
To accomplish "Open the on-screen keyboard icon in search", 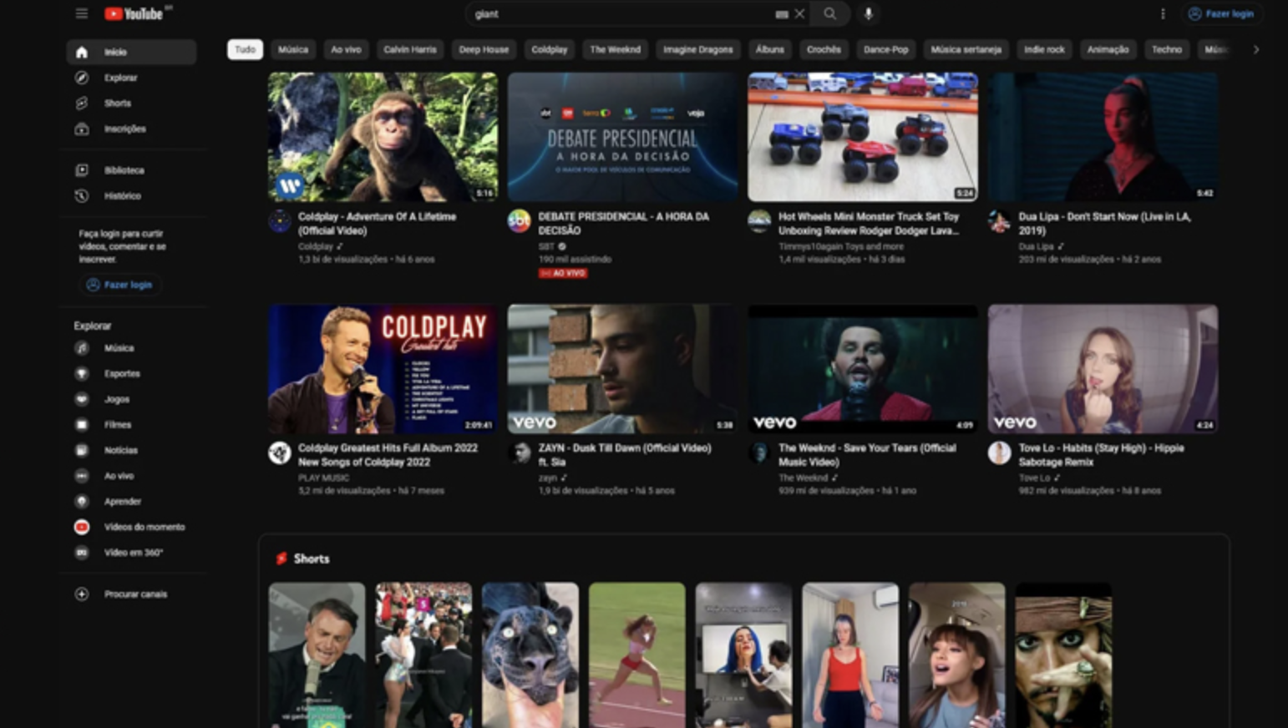I will (781, 14).
